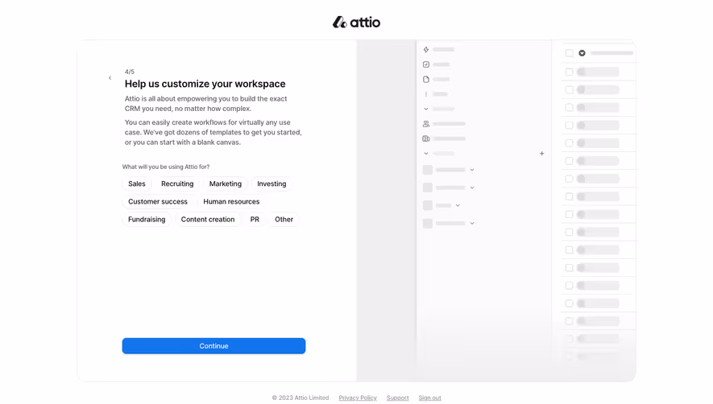Click the people icon in preview sidebar
This screenshot has width=713, height=404.
point(426,124)
